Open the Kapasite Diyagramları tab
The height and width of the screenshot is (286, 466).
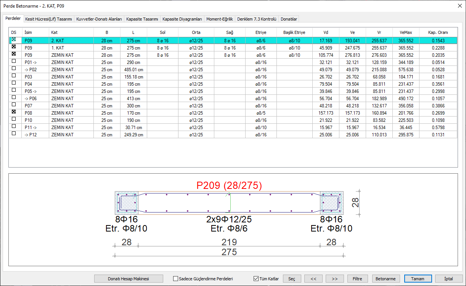click(182, 19)
